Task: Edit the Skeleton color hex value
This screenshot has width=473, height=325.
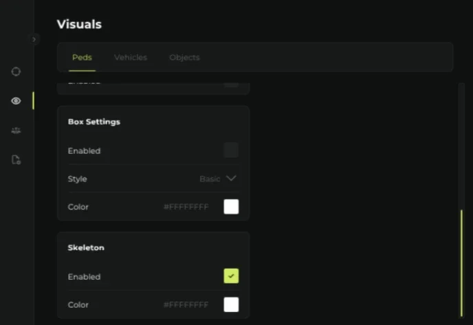Action: click(x=186, y=305)
